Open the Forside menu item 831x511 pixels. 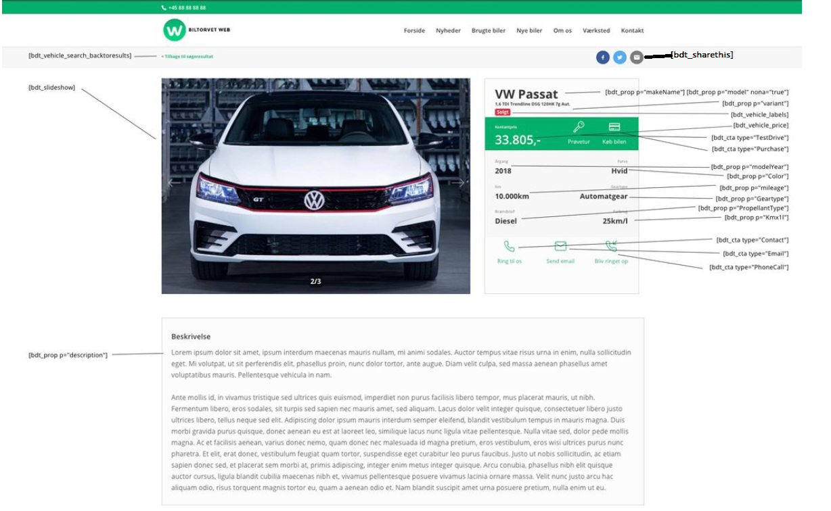[414, 30]
